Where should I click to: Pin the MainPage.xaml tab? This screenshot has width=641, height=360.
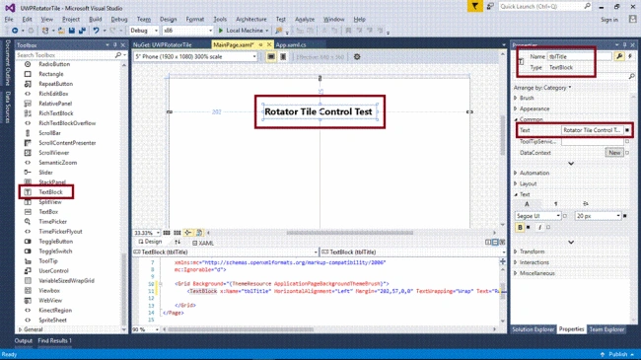click(x=260, y=44)
